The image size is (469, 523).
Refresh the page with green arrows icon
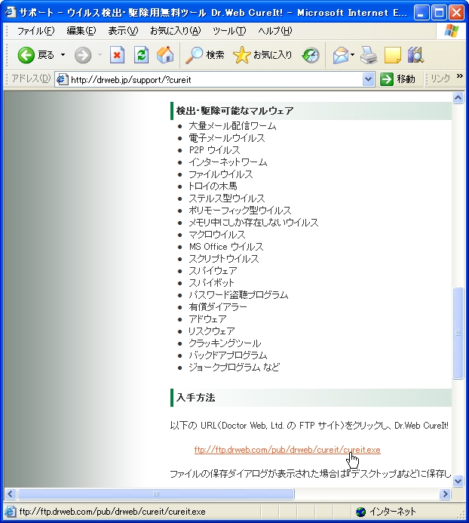141,55
